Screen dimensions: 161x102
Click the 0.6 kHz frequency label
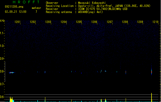click(2, 97)
